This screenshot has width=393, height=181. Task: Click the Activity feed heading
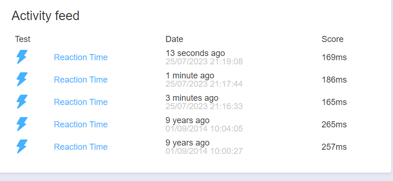45,16
